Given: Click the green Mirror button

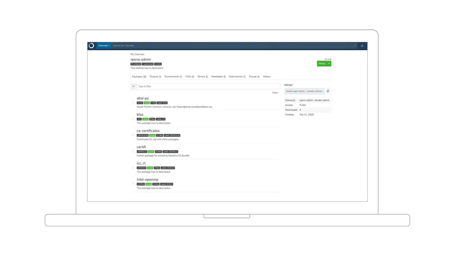Looking at the screenshot, I should pos(322,64).
